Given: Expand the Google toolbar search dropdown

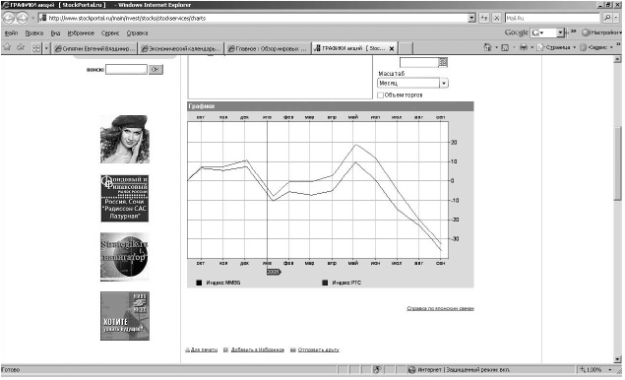Looking at the screenshot, I should pyautogui.click(x=560, y=32).
